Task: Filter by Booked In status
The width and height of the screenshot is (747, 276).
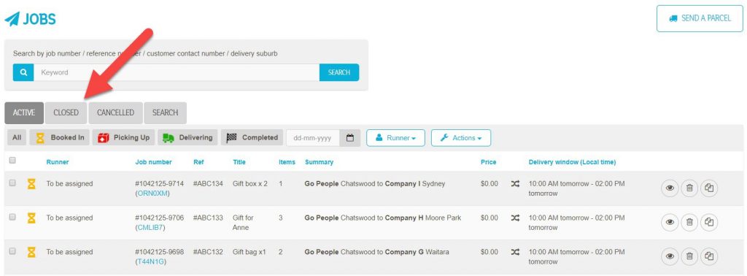Action: (x=60, y=138)
